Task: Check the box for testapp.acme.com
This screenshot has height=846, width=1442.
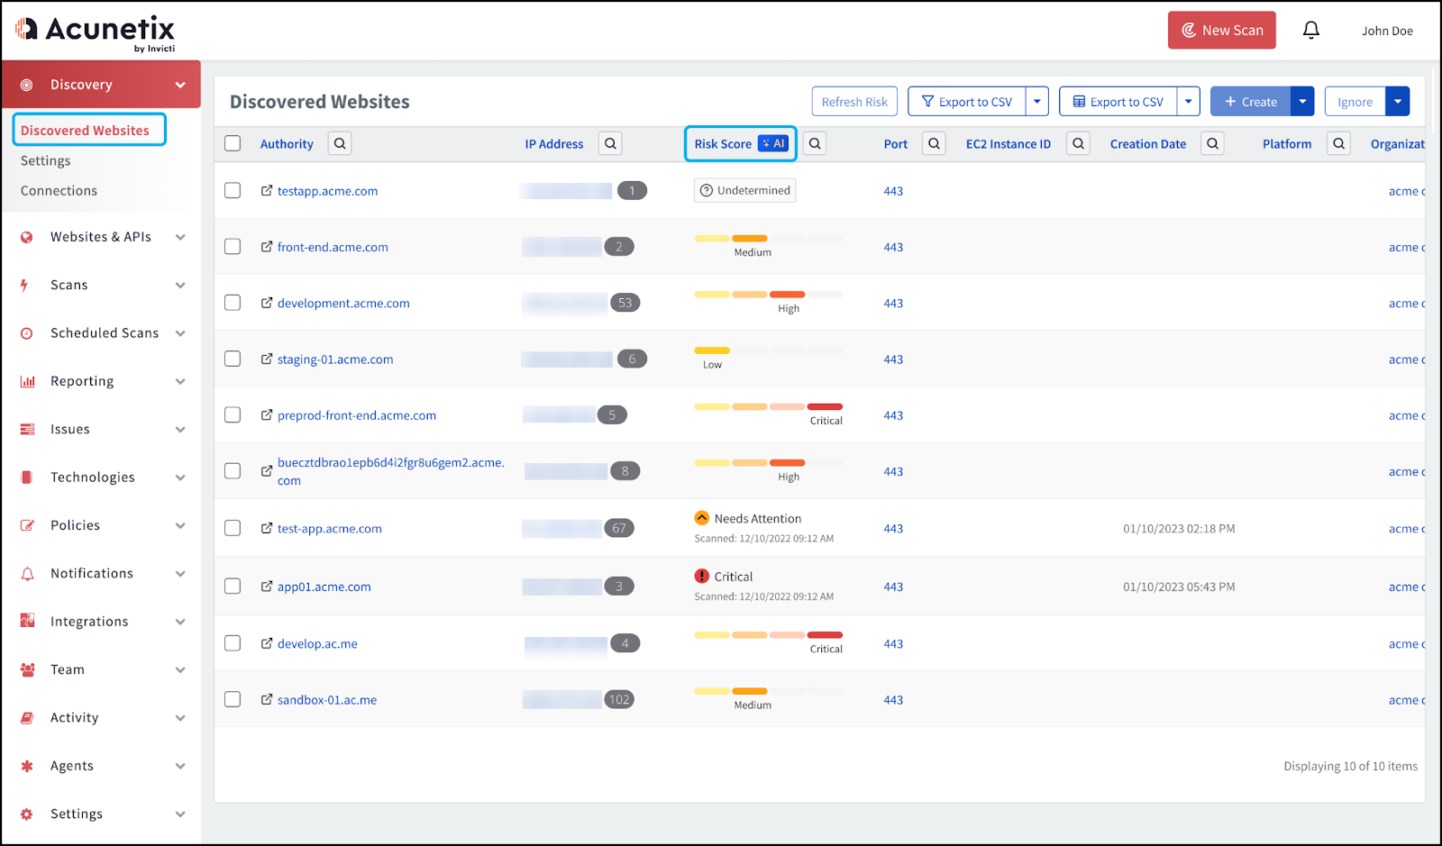Action: 233,190
